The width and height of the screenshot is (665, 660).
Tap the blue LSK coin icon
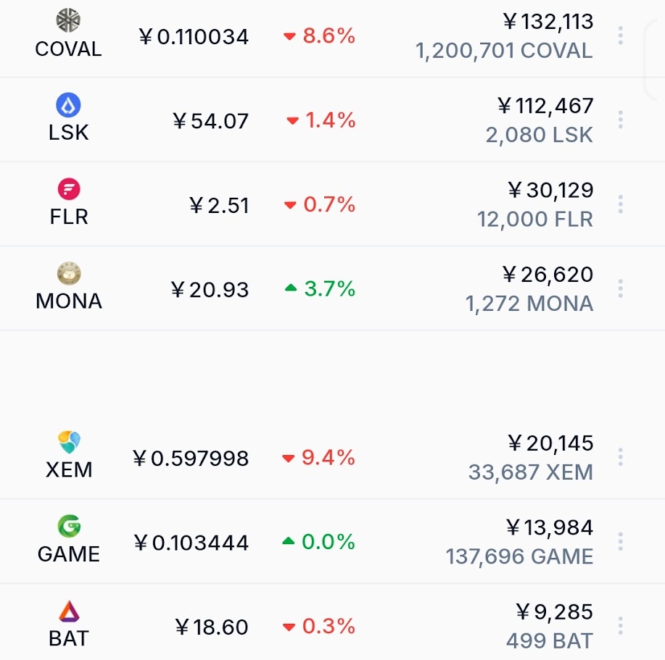[68, 104]
